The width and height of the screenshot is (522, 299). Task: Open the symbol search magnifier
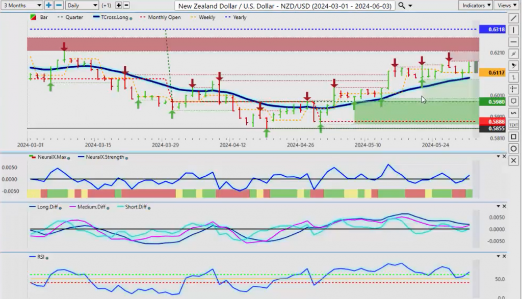click(x=402, y=5)
